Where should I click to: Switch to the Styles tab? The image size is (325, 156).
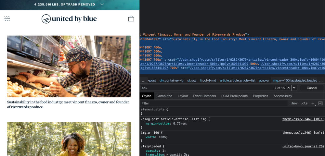[x=147, y=96]
